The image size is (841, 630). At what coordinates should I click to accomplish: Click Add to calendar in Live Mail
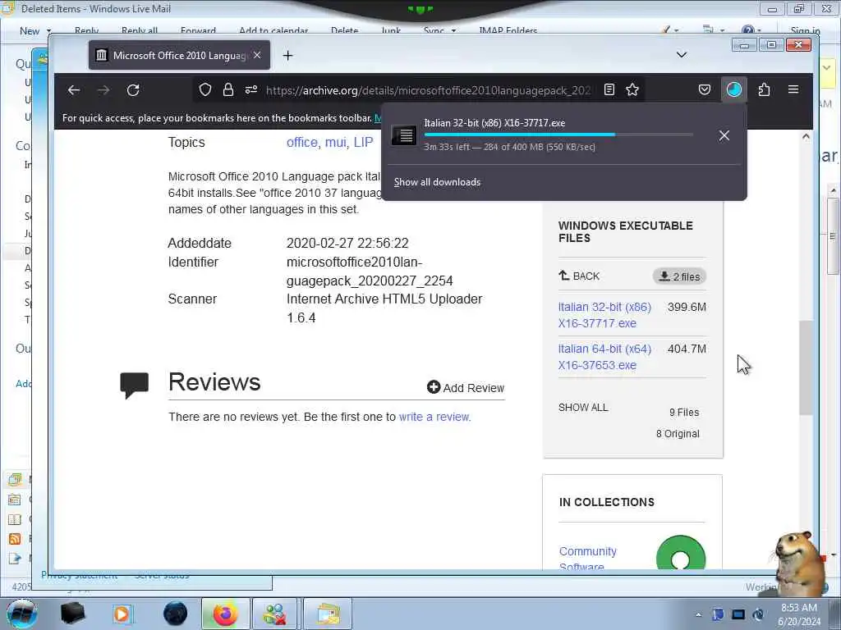(x=273, y=30)
